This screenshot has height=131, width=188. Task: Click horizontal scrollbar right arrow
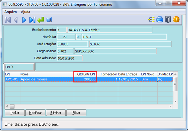click(170, 106)
